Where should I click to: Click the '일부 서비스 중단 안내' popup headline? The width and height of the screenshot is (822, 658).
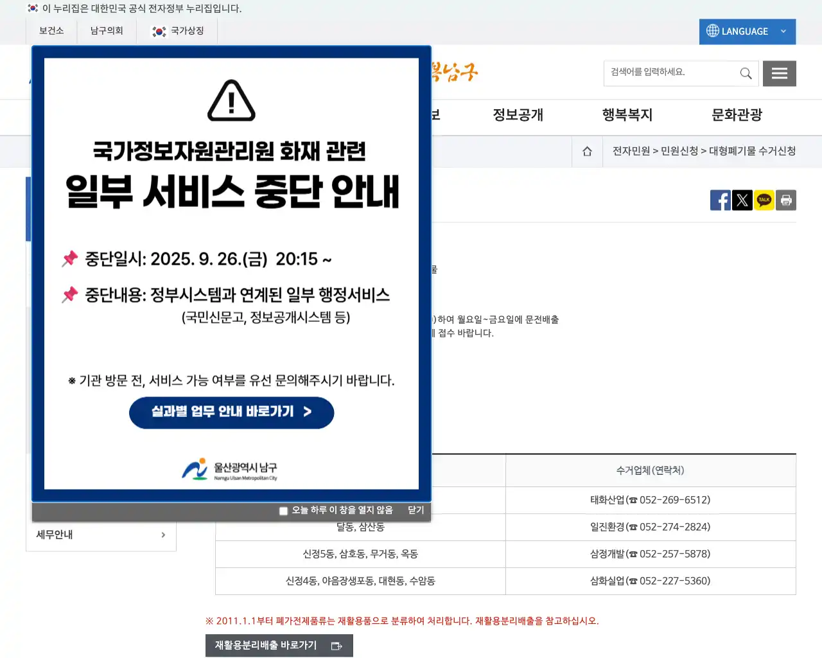coord(232,191)
